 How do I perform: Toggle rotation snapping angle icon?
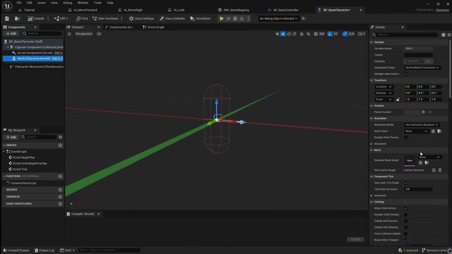point(330,34)
